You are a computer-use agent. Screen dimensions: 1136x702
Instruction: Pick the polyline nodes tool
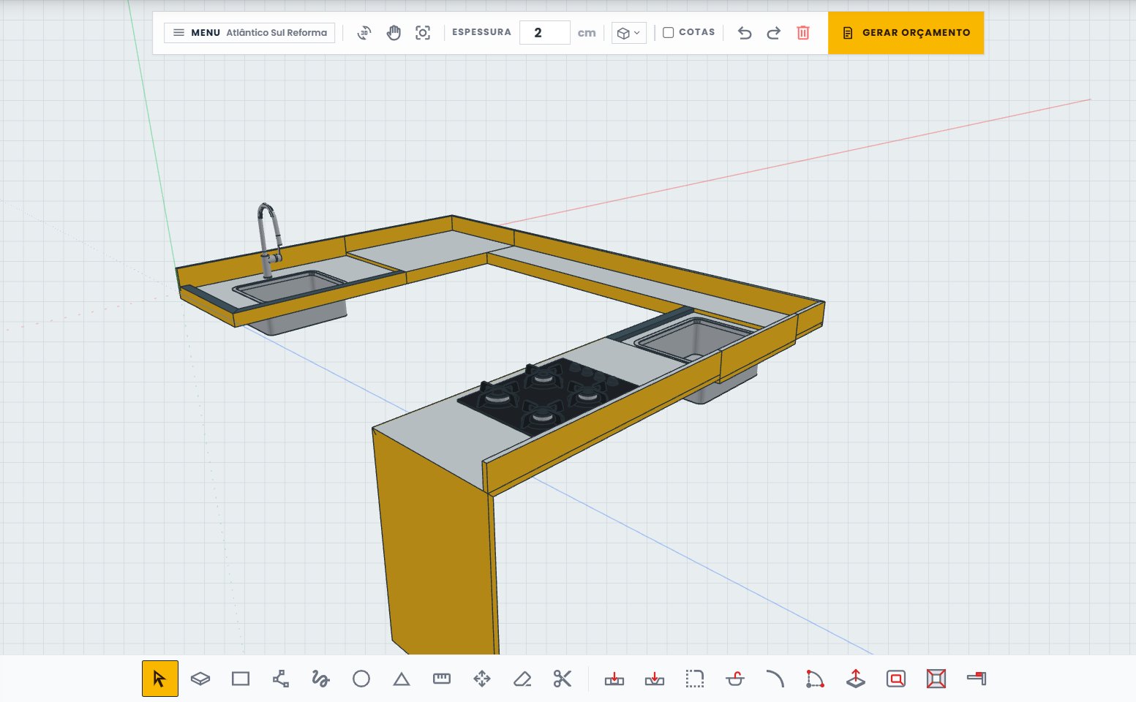click(281, 679)
